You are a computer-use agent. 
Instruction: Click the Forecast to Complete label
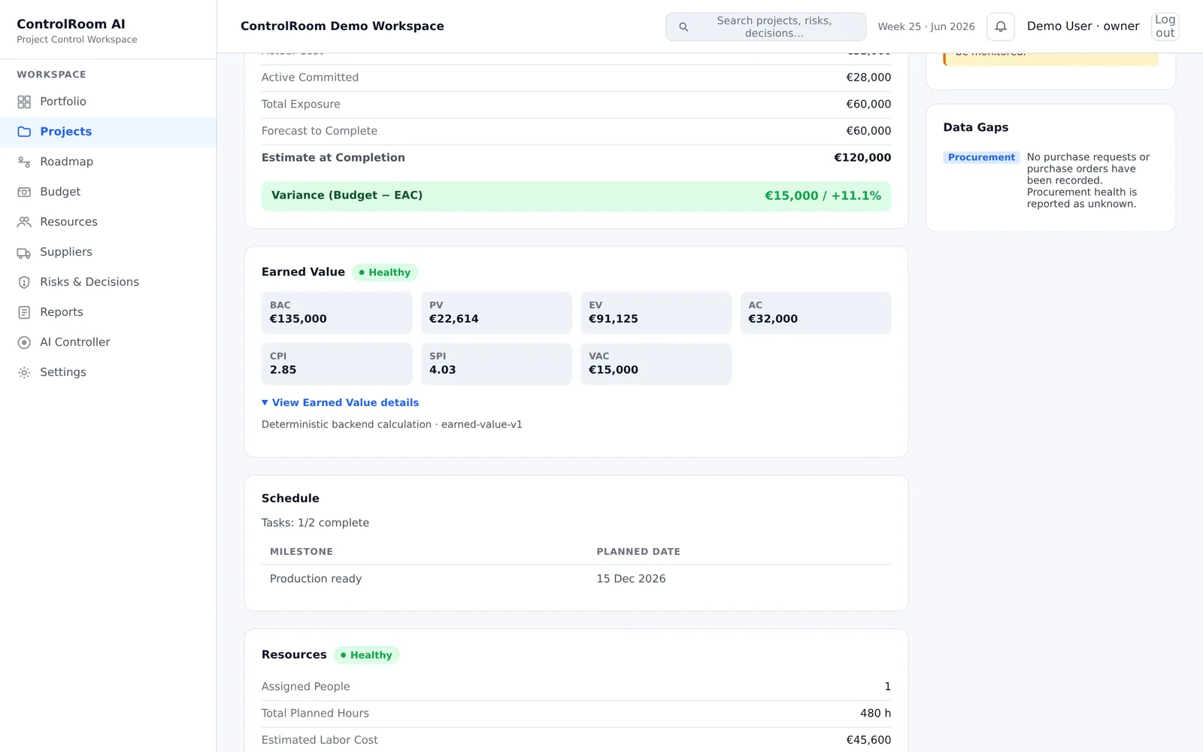point(320,131)
